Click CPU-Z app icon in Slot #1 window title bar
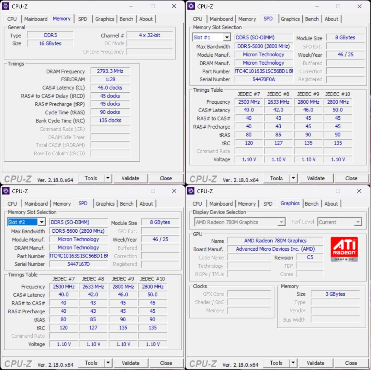The height and width of the screenshot is (370, 371). coord(191,6)
